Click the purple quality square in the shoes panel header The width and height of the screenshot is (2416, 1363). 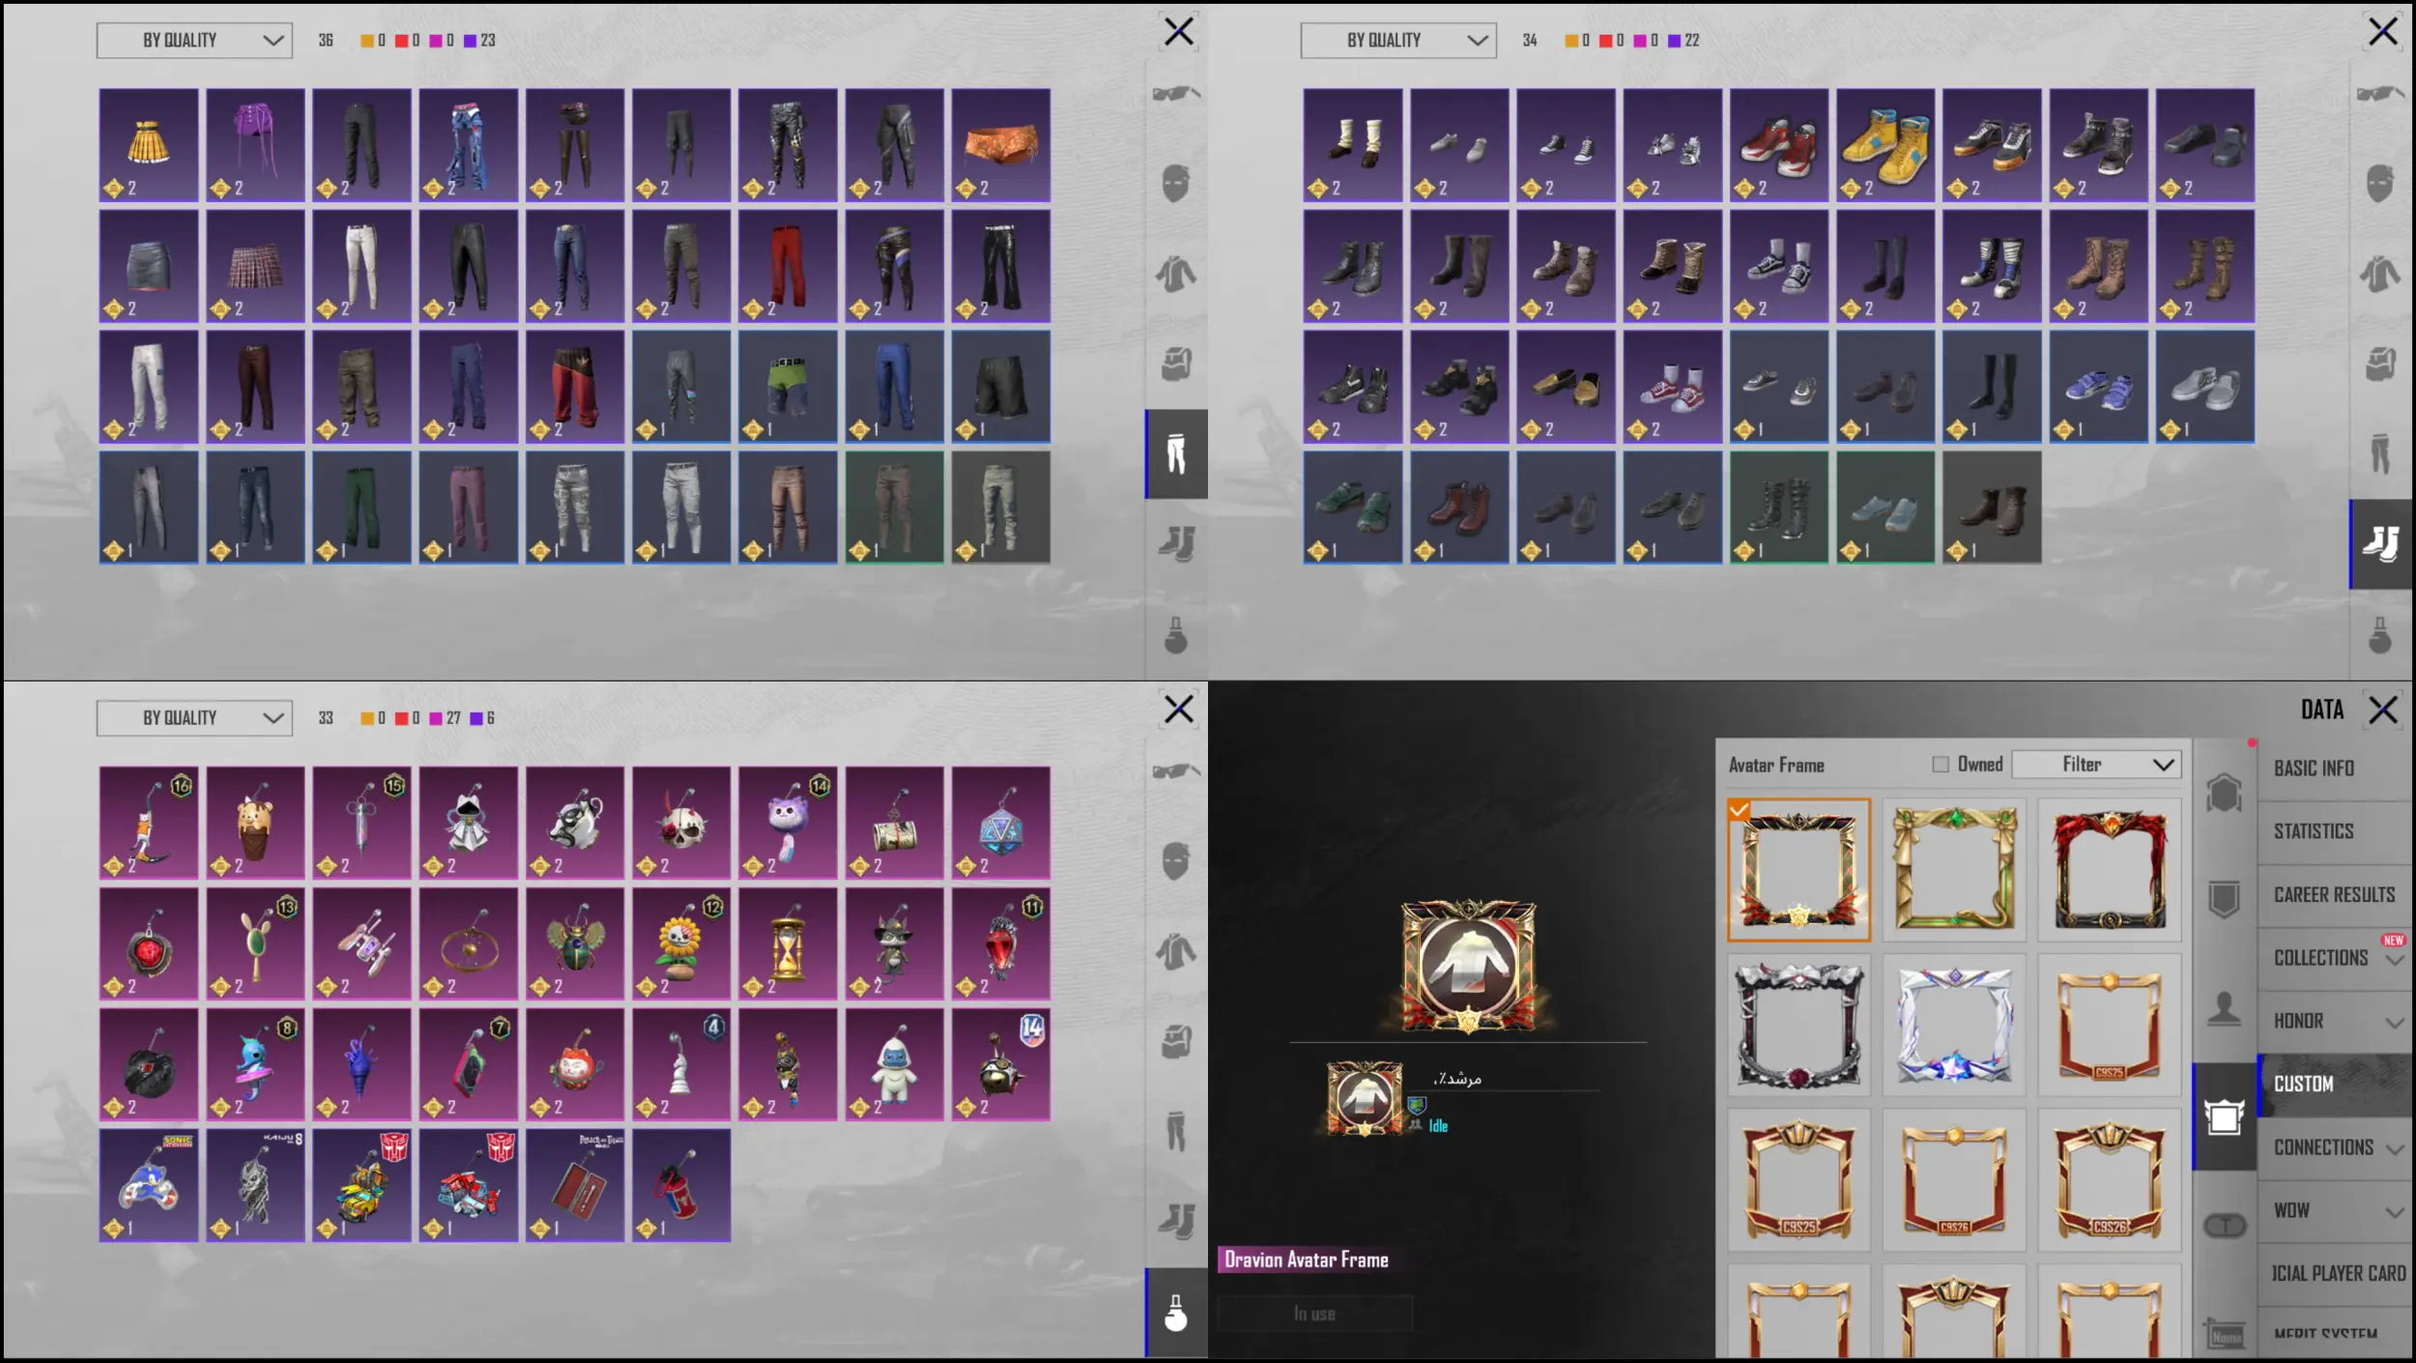point(1675,41)
